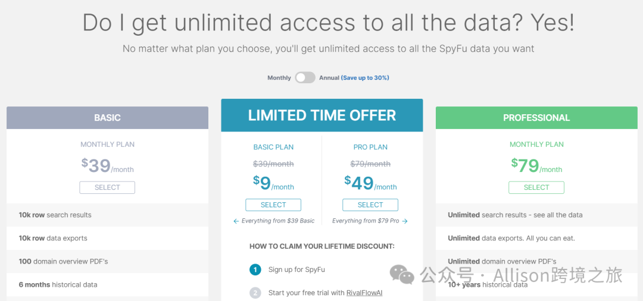Image resolution: width=643 pixels, height=301 pixels.
Task: Select the $49/month Pro limited offer
Action: pyautogui.click(x=370, y=205)
